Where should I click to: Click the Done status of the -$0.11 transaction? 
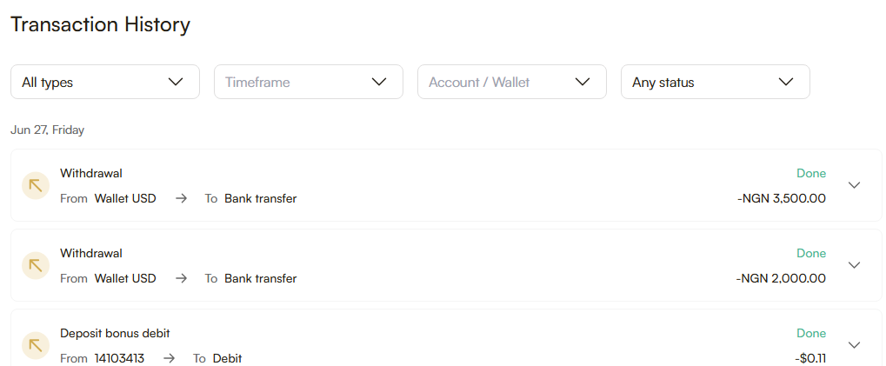(x=811, y=333)
